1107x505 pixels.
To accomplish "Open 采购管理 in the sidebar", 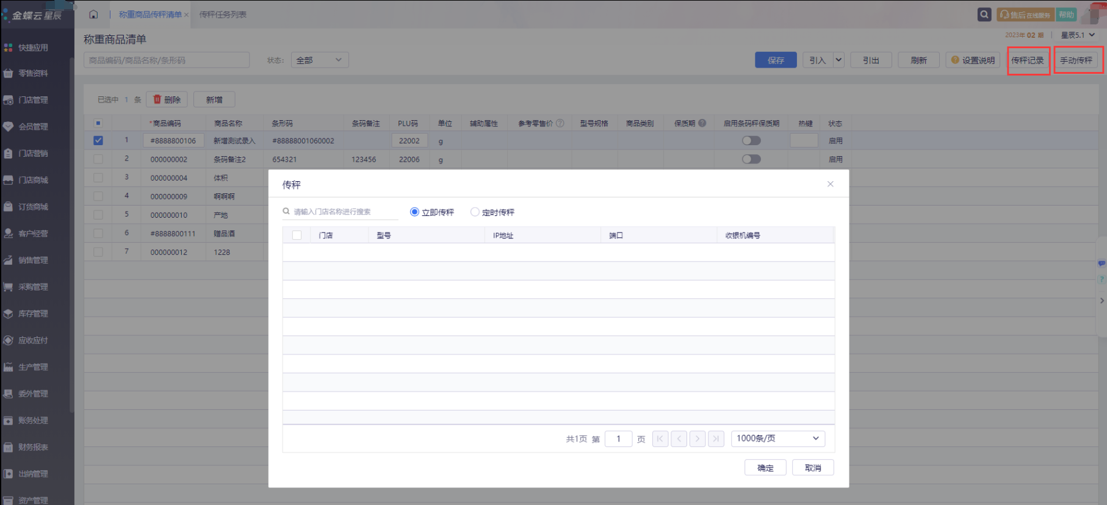I will [33, 287].
